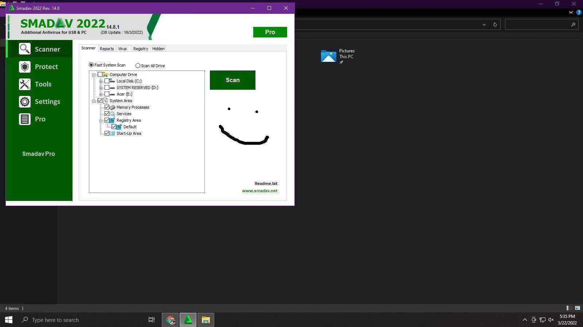Switch Explorer to details view icon
583x327 pixels.
point(569,308)
